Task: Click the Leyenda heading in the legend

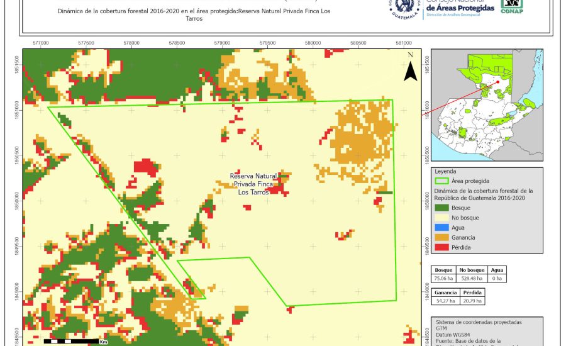Action: [x=446, y=170]
